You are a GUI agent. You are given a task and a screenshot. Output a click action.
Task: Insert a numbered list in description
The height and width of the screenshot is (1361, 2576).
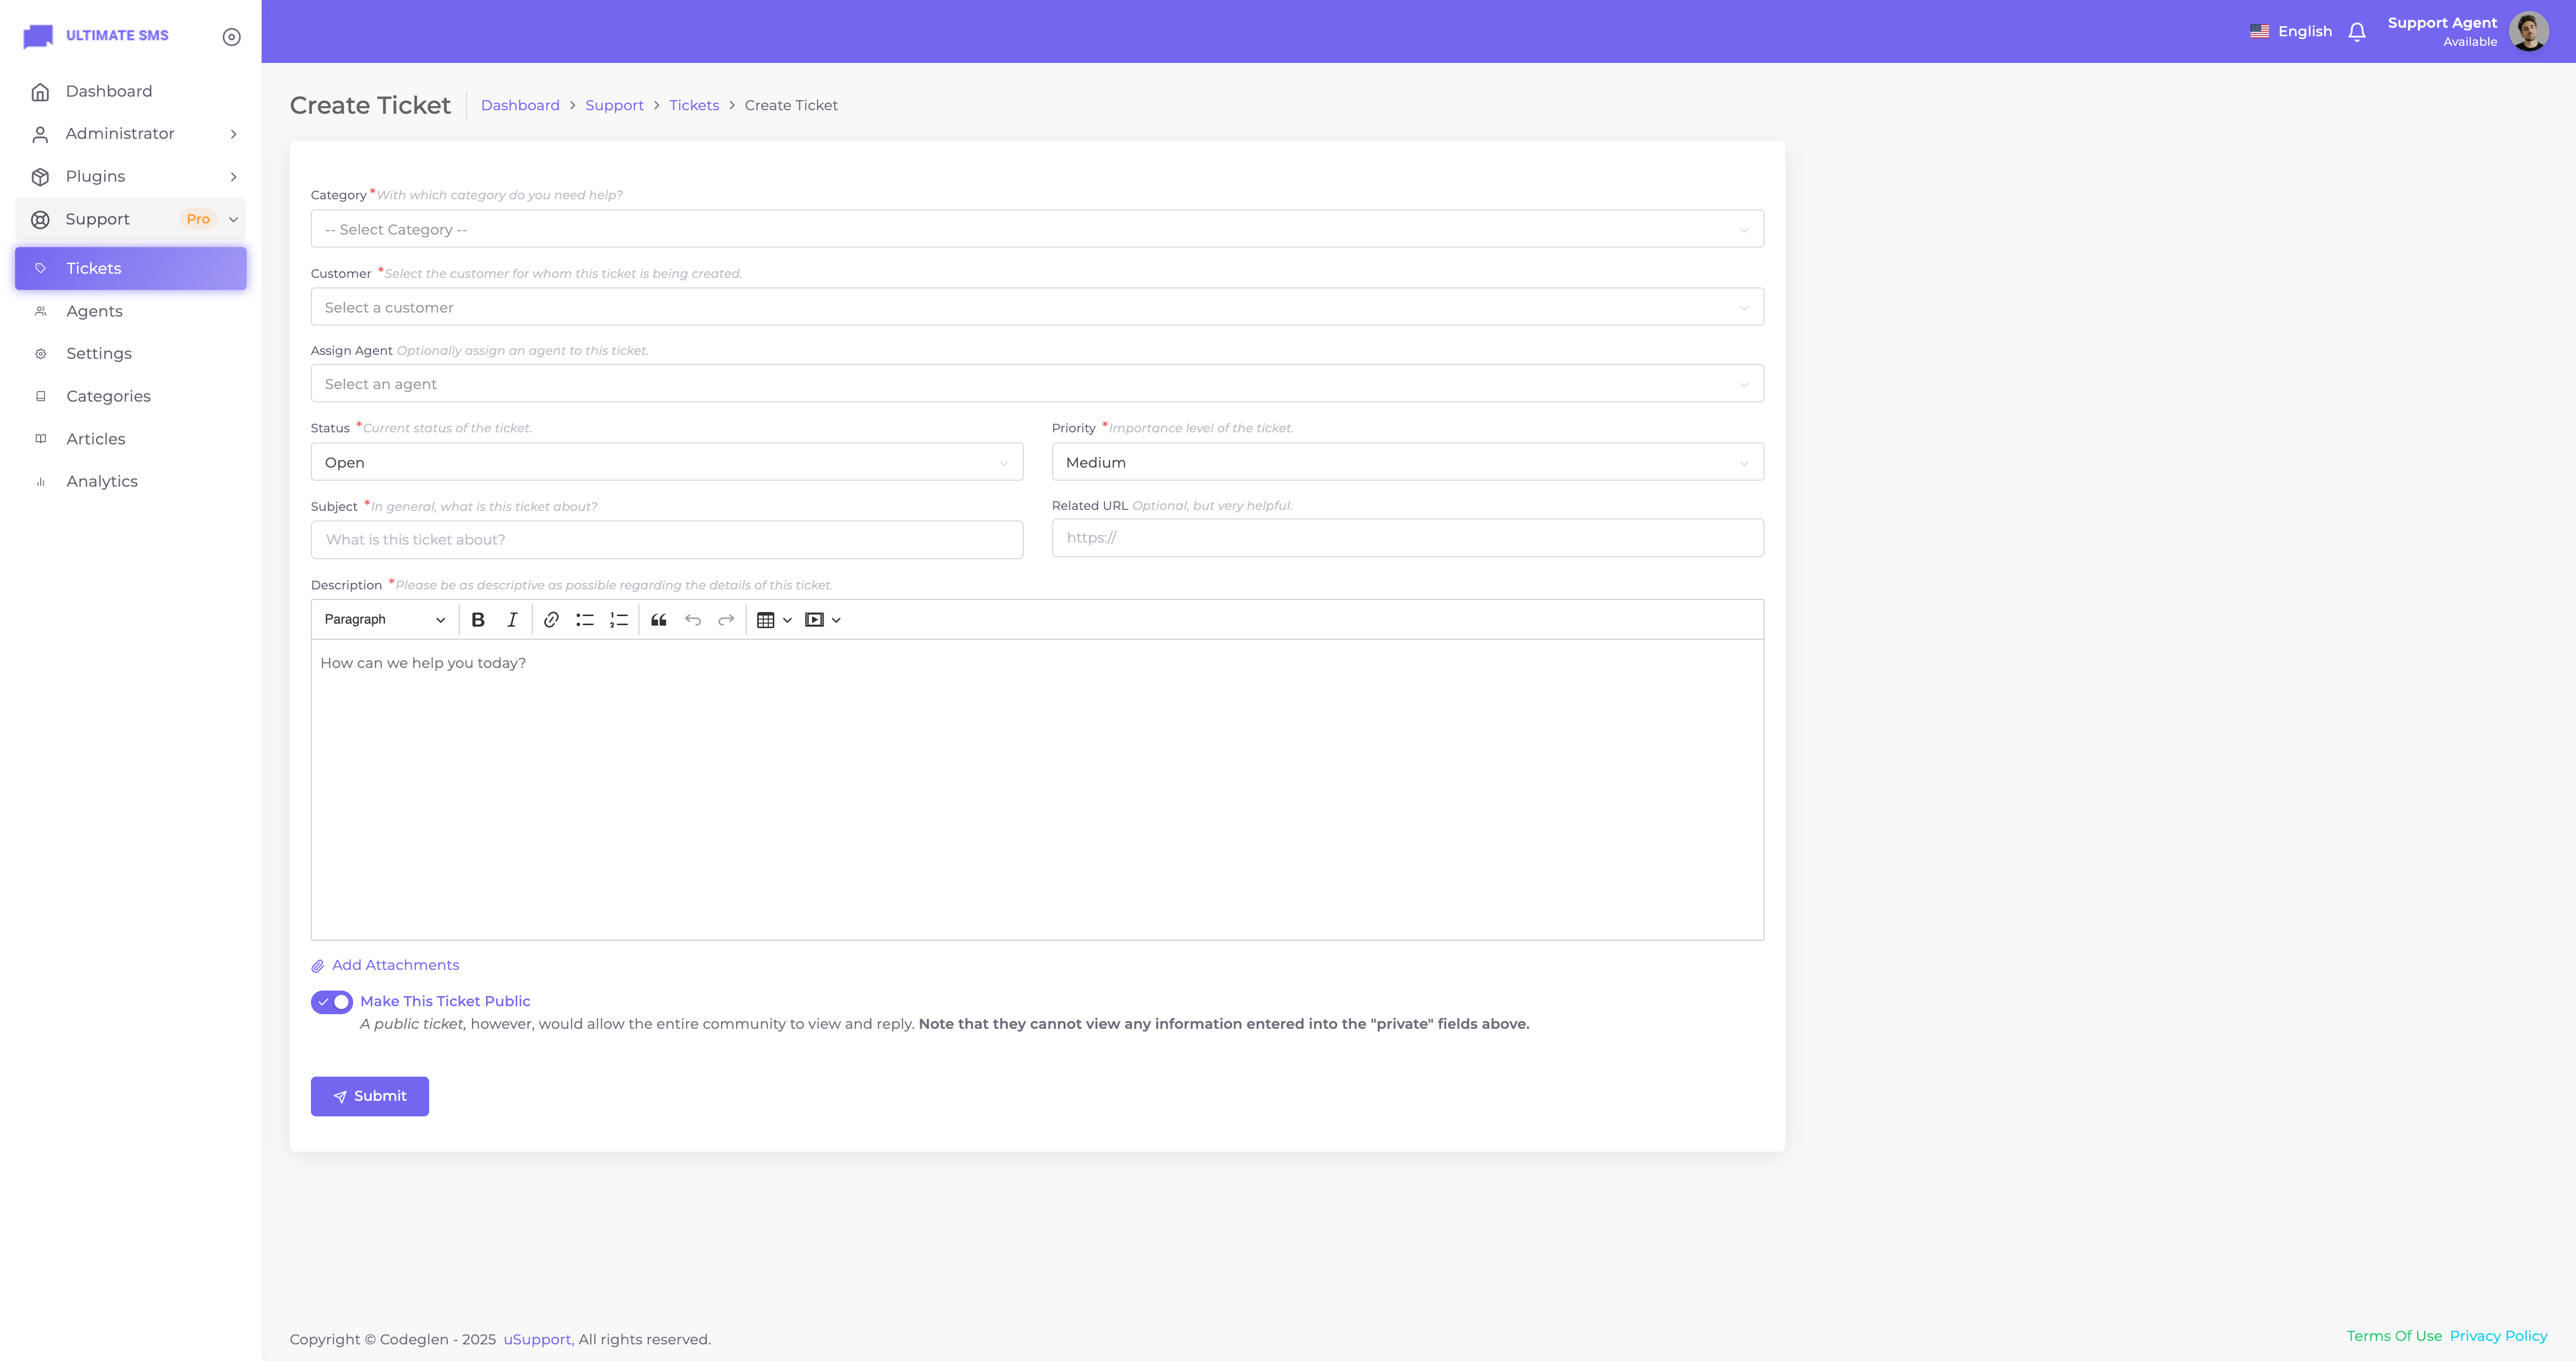click(x=619, y=620)
